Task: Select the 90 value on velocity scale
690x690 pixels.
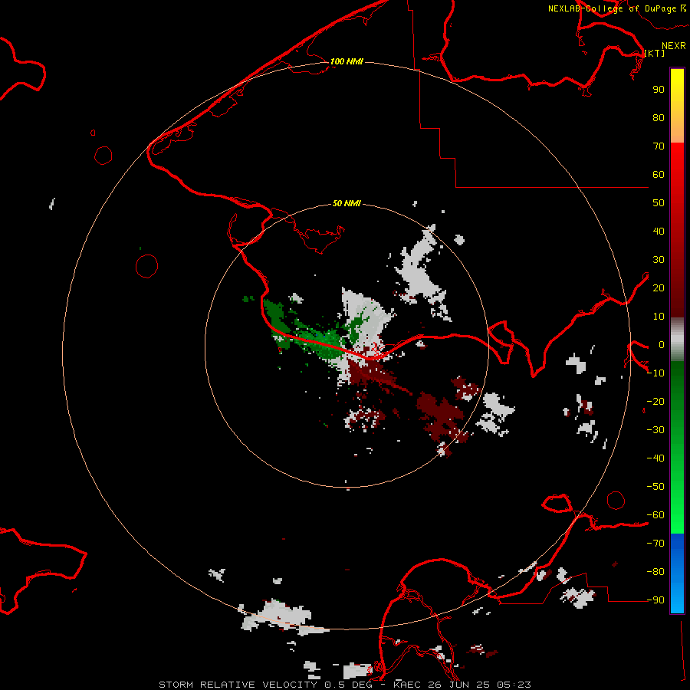Action: (x=659, y=90)
